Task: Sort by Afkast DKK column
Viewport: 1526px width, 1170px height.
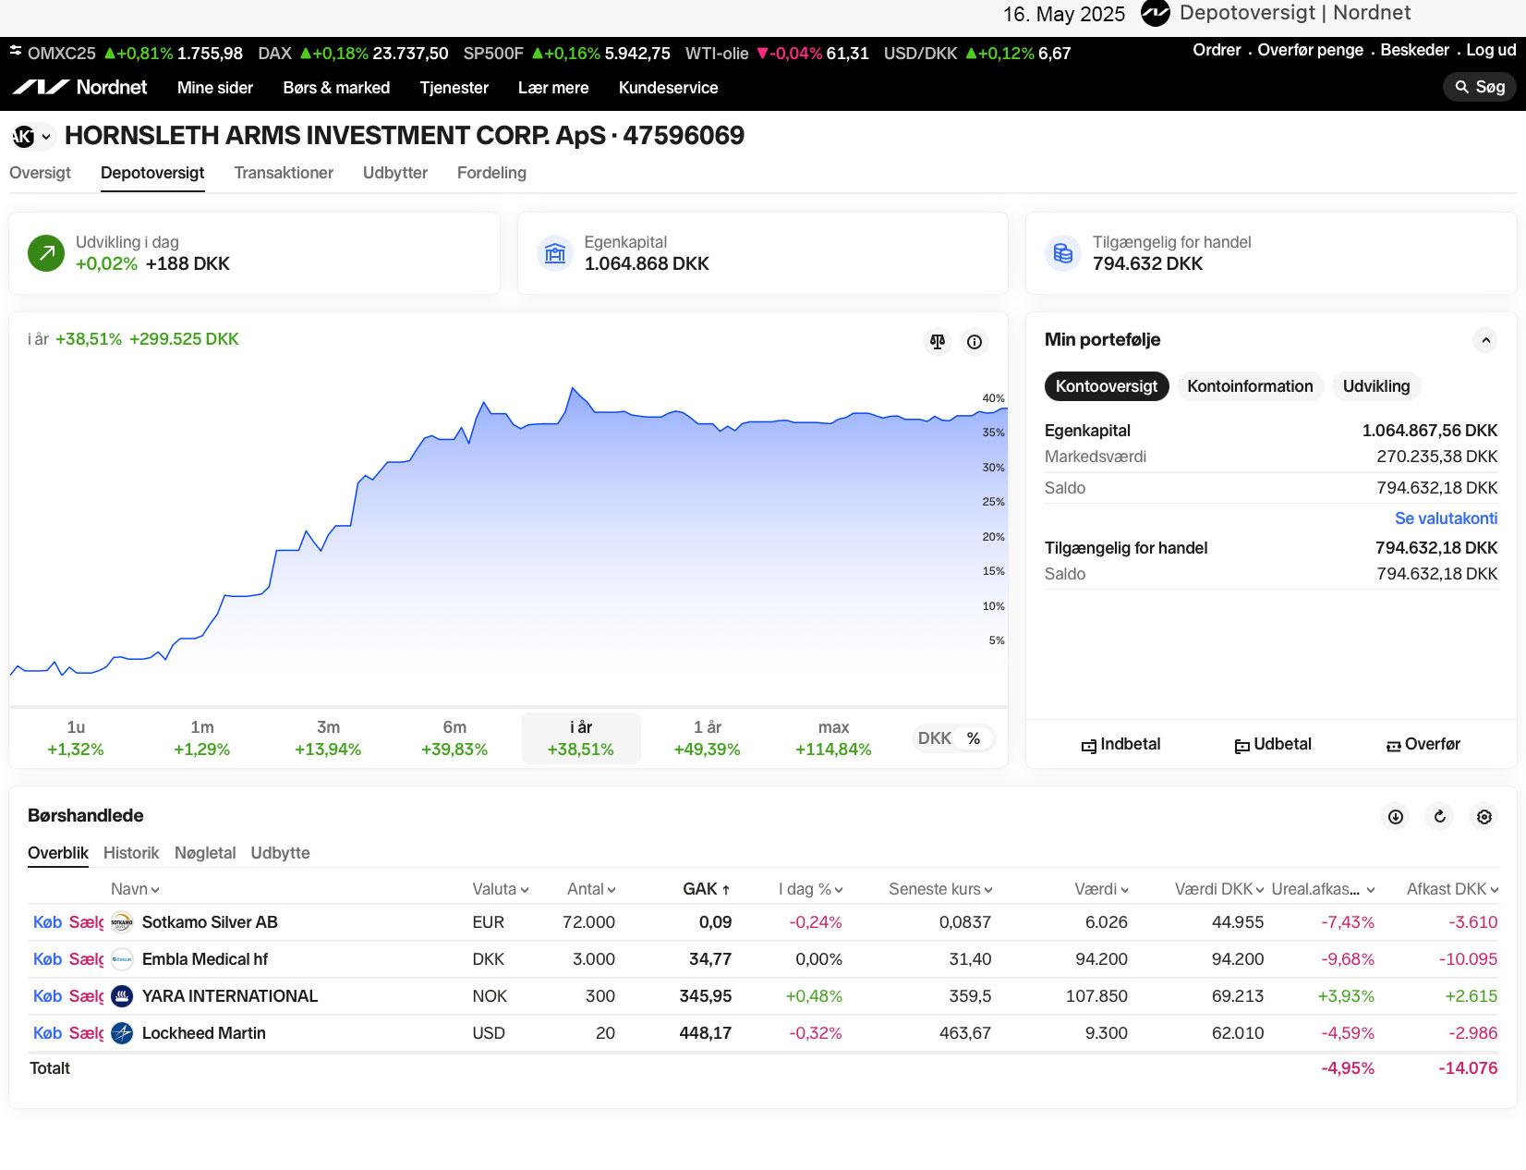Action: [1452, 889]
